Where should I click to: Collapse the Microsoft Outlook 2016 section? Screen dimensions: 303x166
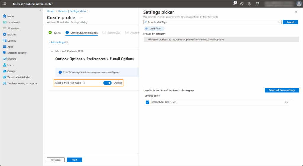pos(52,51)
